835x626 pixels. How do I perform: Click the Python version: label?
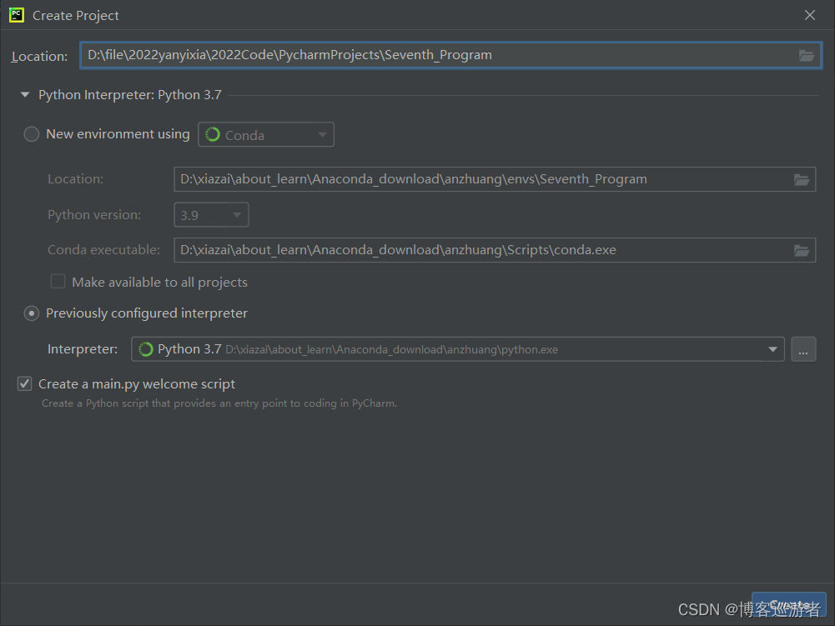[94, 215]
